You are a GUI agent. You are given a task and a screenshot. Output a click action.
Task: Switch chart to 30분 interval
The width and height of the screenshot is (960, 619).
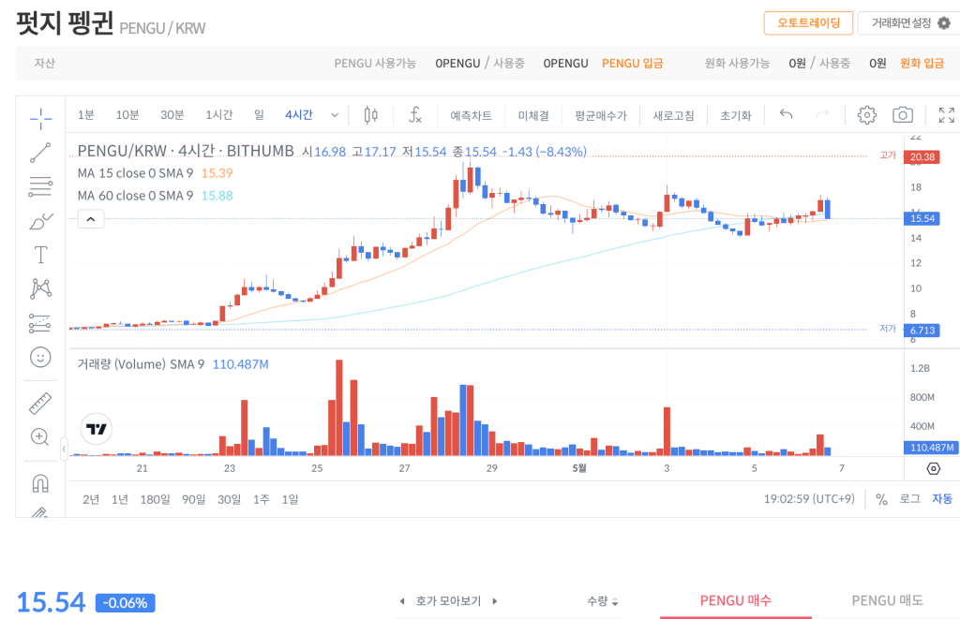coord(172,115)
